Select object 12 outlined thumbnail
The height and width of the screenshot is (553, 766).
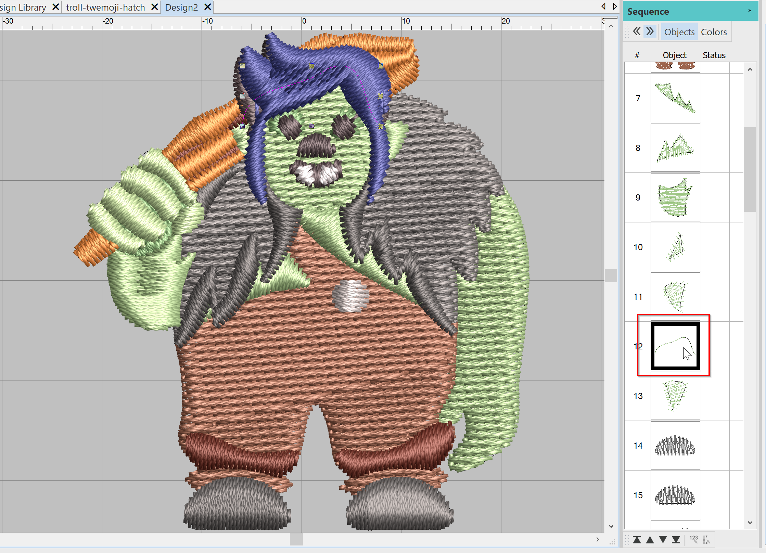coord(675,346)
